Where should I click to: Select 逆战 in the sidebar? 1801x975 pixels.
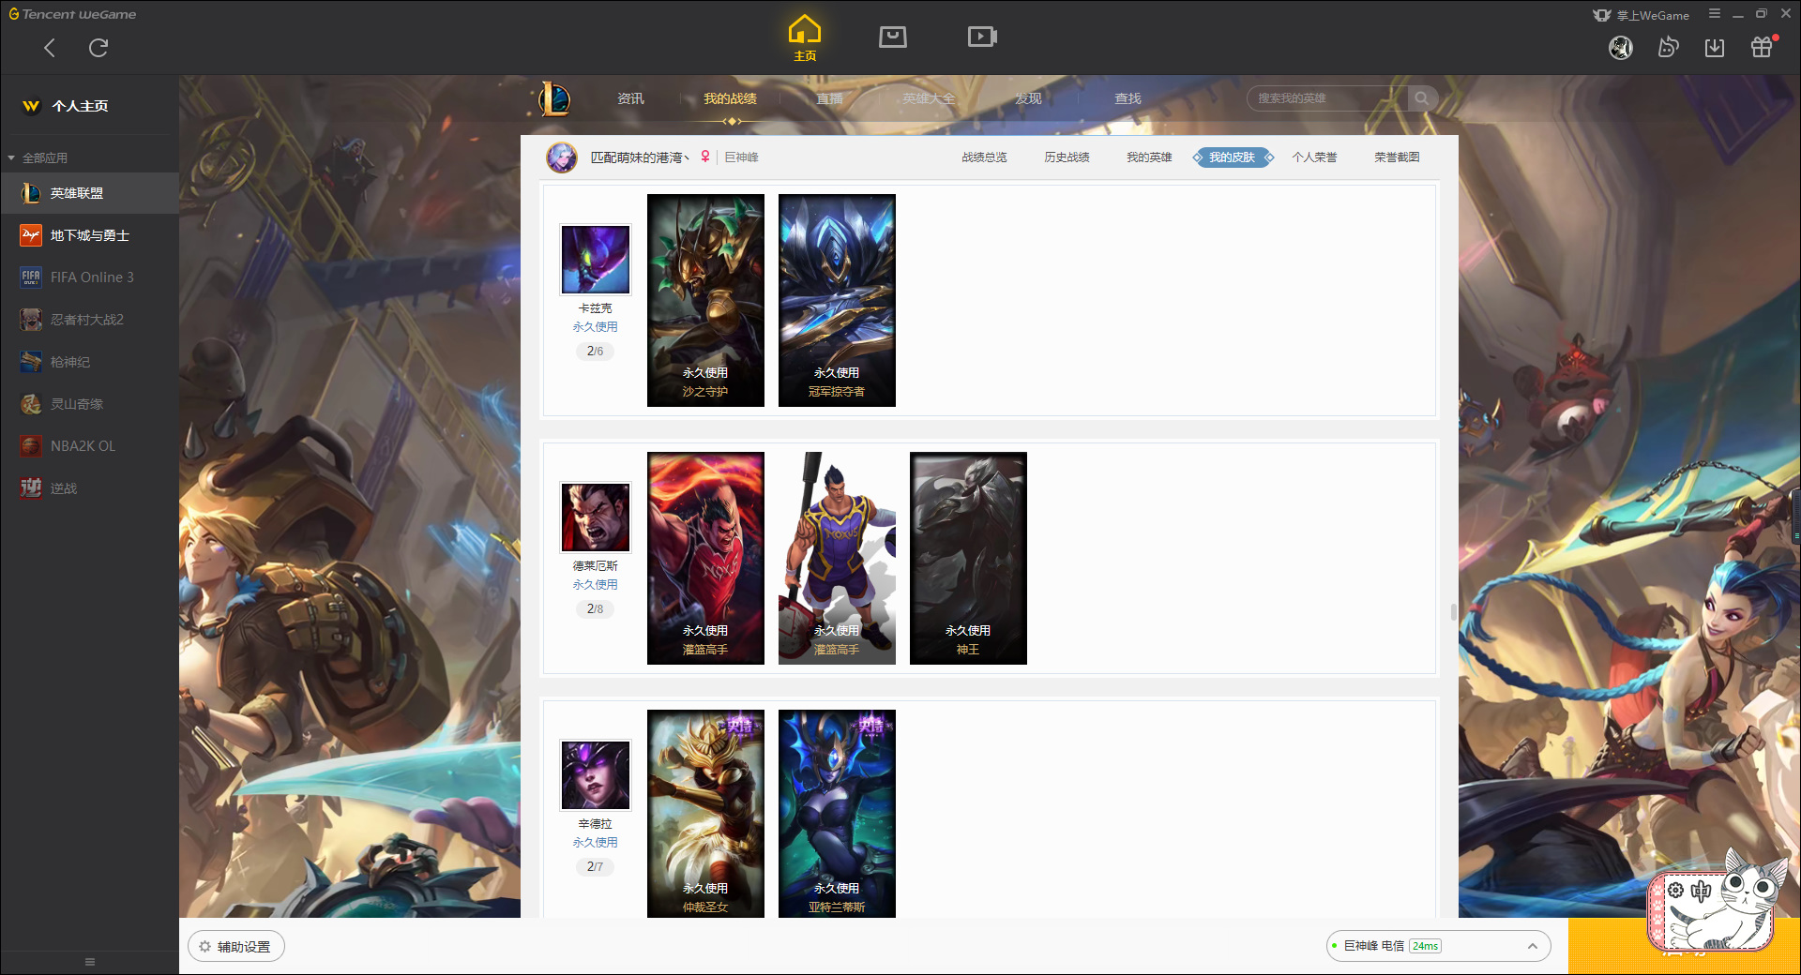coord(89,488)
